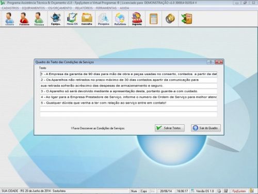
Task: Click the yellow icon at status bar end
Action: pos(252,191)
